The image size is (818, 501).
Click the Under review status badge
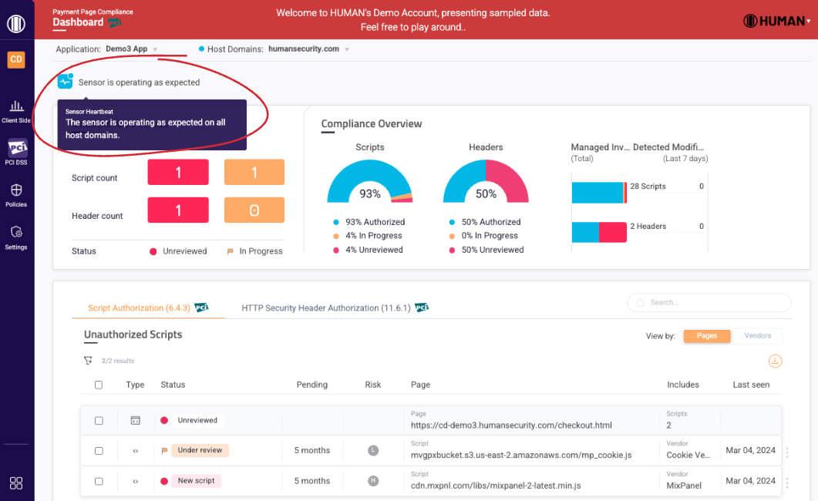coord(200,450)
